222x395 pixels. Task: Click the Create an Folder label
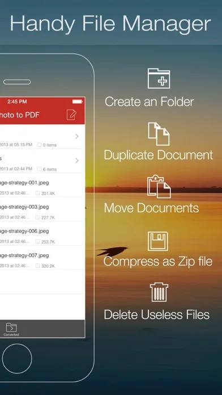coord(150,102)
